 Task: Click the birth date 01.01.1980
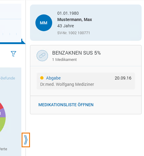tap(68, 13)
